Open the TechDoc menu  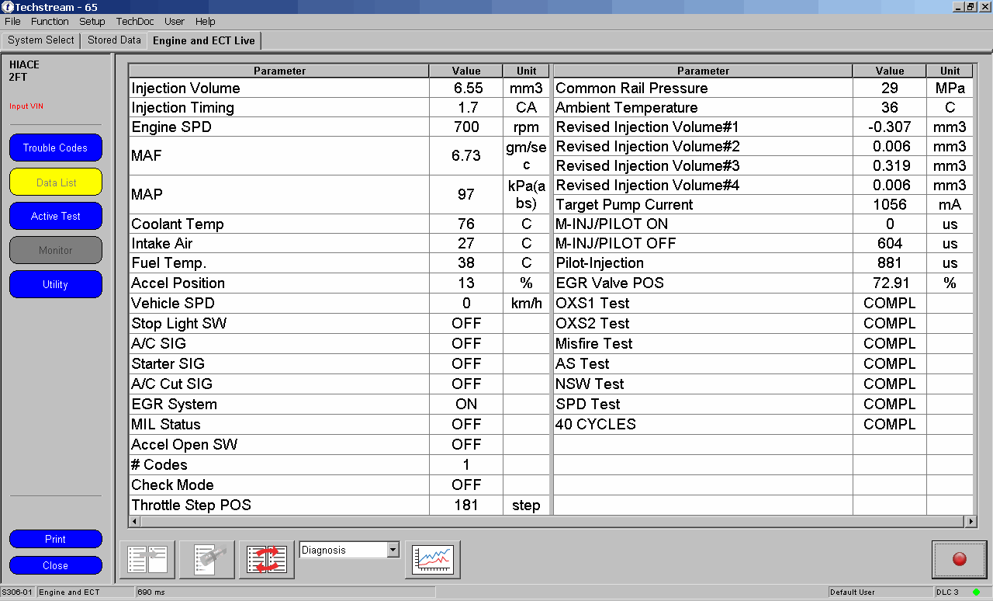(135, 22)
